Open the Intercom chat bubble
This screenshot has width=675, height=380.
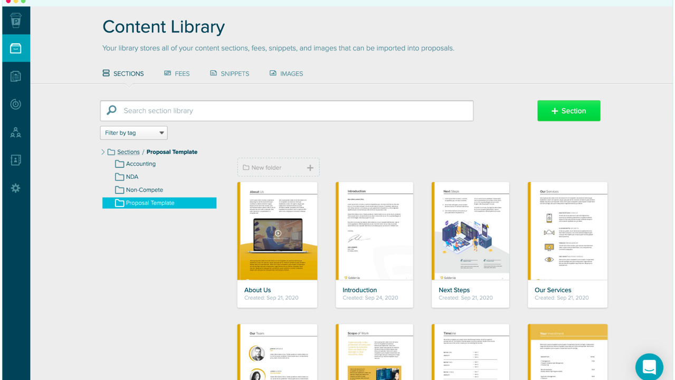[x=649, y=366]
